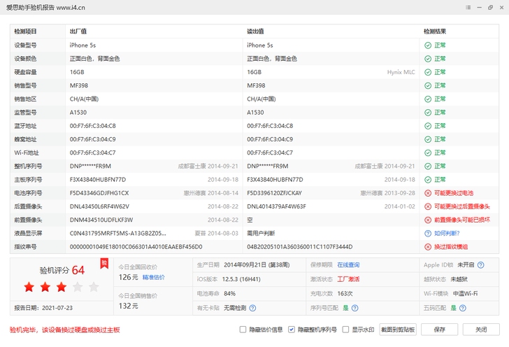Image resolution: width=509 pixels, height=347 pixels.
Task: Toggle the 隐藏估价信息 checkbox
Action: click(x=243, y=330)
